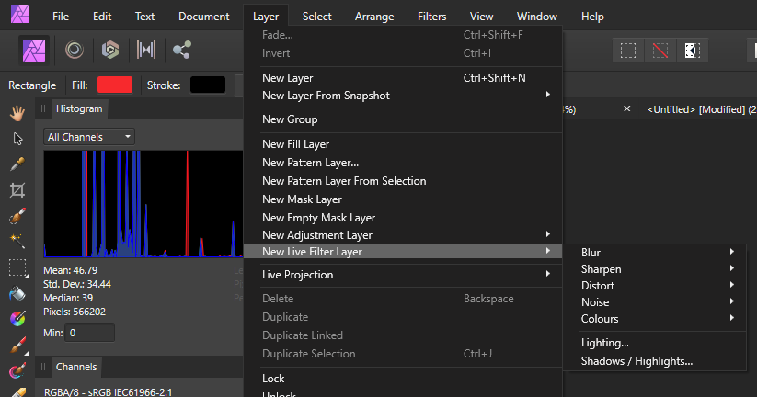Click Invert Pixel Selection toolbar icon

click(693, 51)
